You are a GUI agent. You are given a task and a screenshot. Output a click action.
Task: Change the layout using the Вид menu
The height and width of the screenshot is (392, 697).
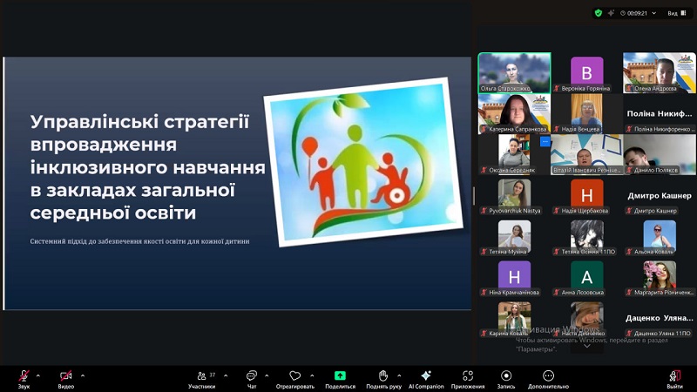coord(676,13)
